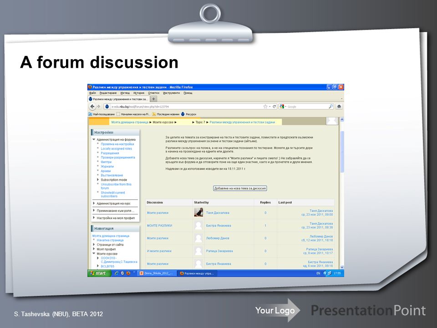Click the search magnifier icon
This screenshot has width=437, height=328.
[330, 107]
